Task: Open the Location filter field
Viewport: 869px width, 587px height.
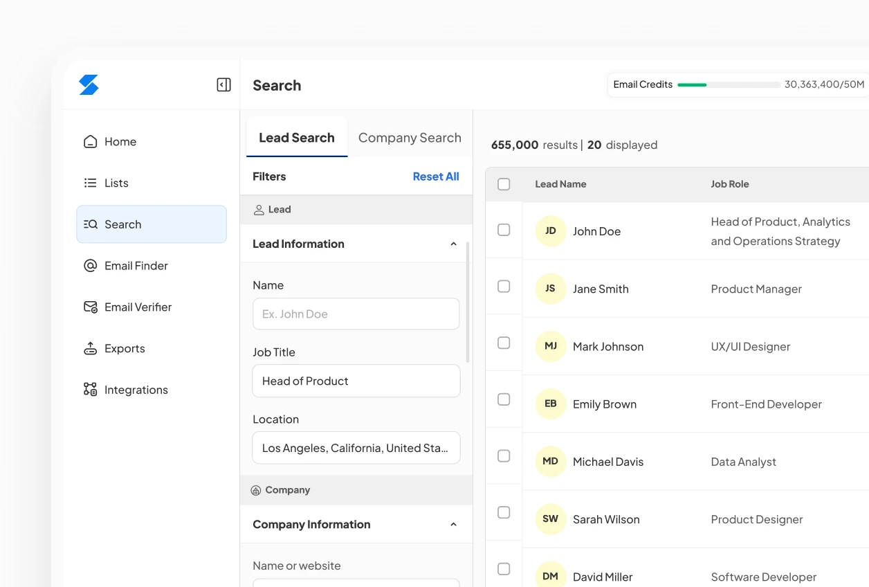Action: click(x=356, y=448)
